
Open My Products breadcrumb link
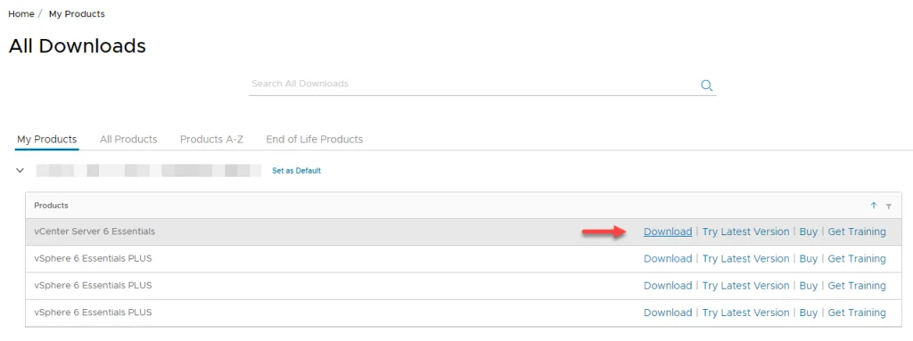tap(77, 14)
